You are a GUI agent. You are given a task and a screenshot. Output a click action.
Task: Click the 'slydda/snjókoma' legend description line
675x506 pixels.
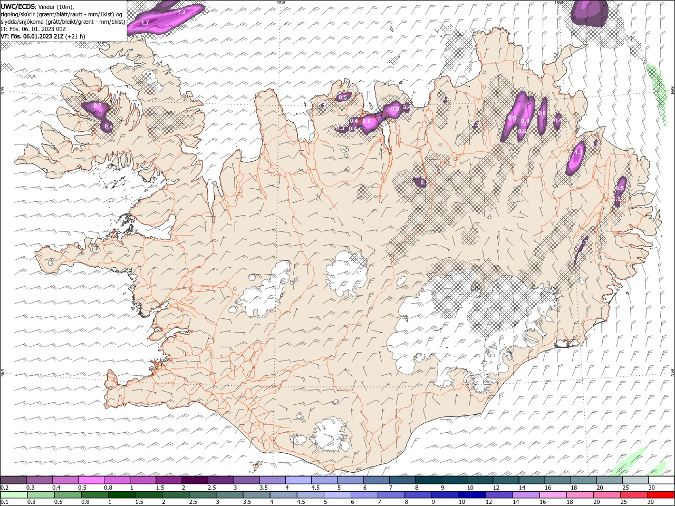click(63, 22)
